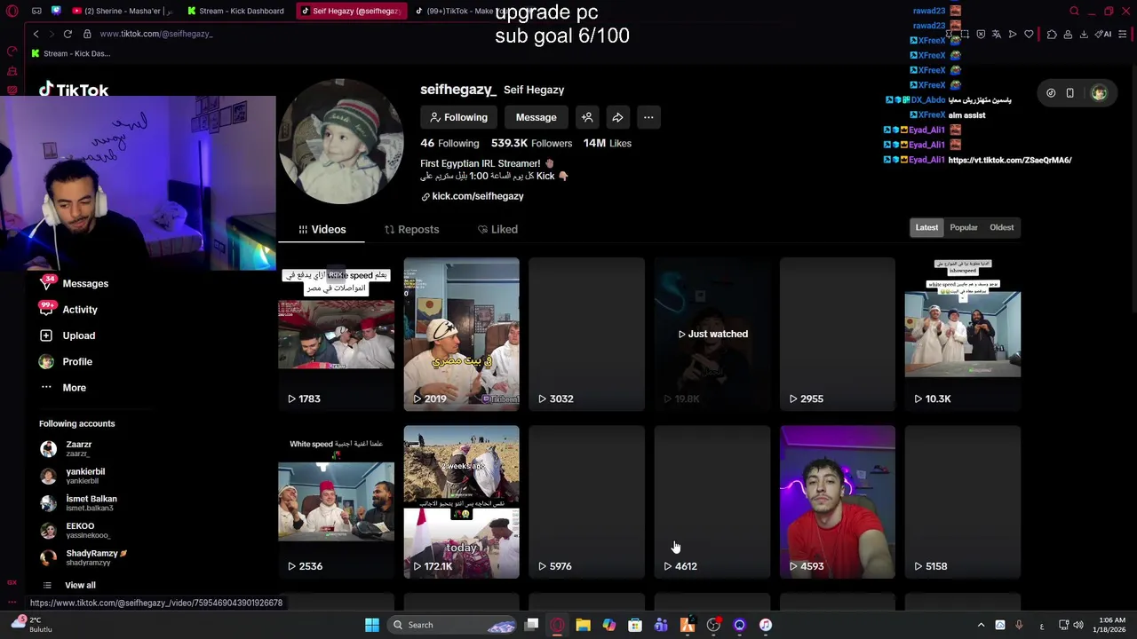Switch to Sherine Masha'er YouTube tab
This screenshot has width=1137, height=639.
tap(123, 11)
